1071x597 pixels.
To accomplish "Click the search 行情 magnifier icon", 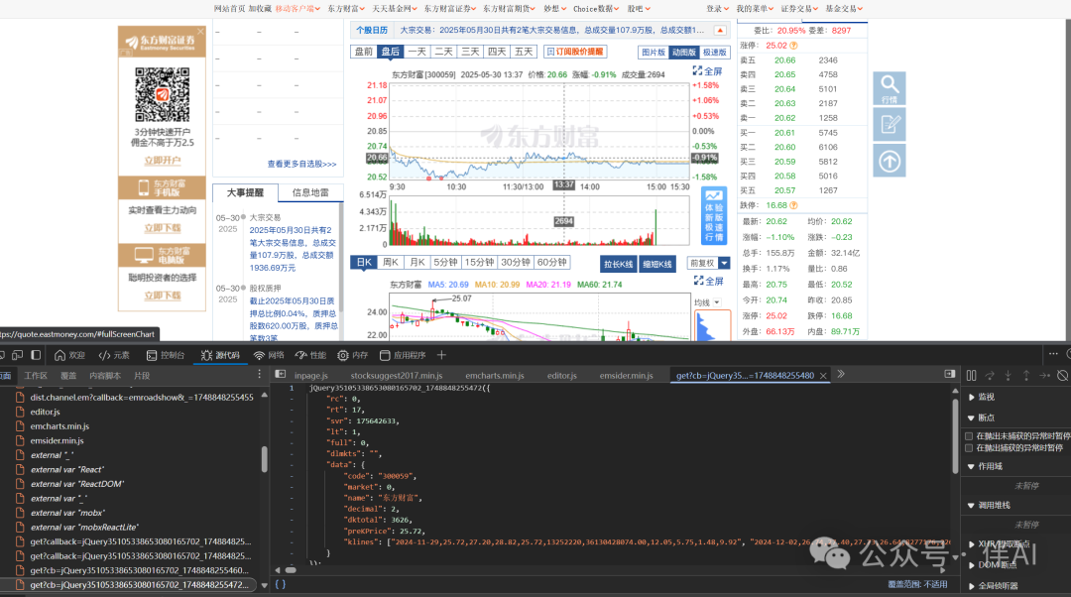I will click(x=889, y=88).
